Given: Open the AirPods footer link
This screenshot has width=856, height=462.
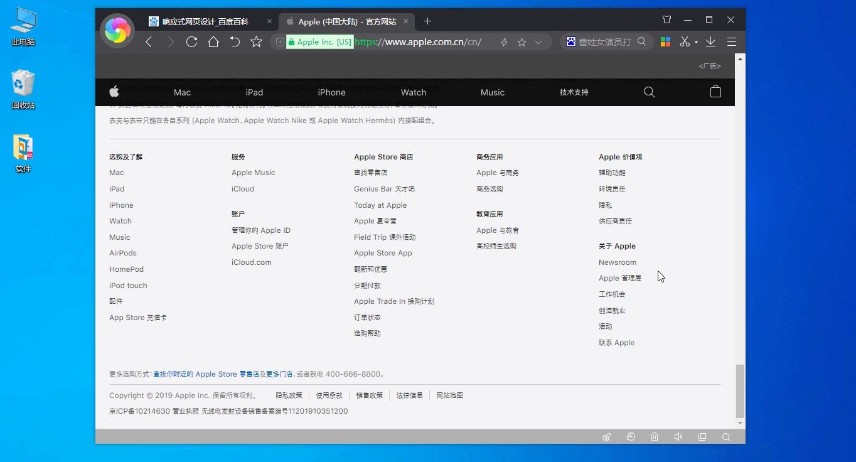Looking at the screenshot, I should pyautogui.click(x=123, y=253).
